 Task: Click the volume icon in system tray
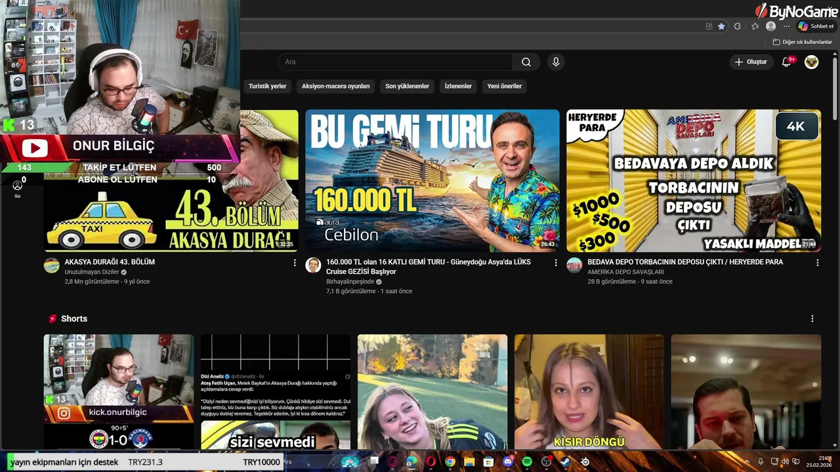(x=785, y=462)
